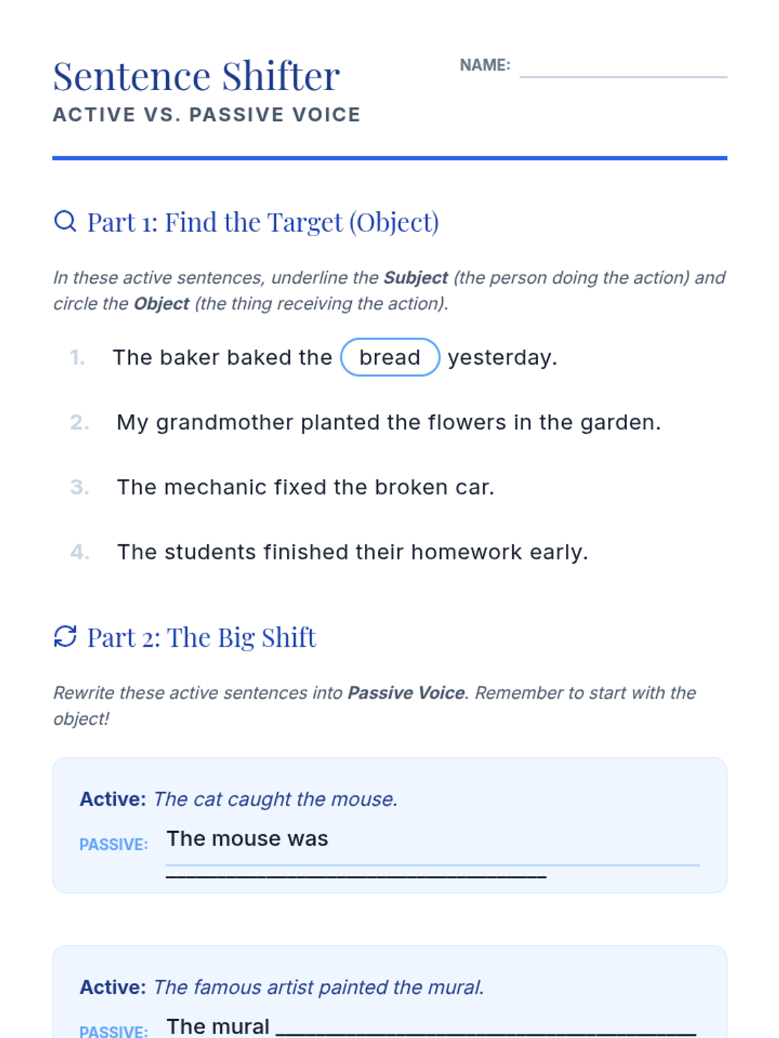The width and height of the screenshot is (779, 1038).
Task: Click the Part 1: Find the Target heading
Action: coord(263,222)
